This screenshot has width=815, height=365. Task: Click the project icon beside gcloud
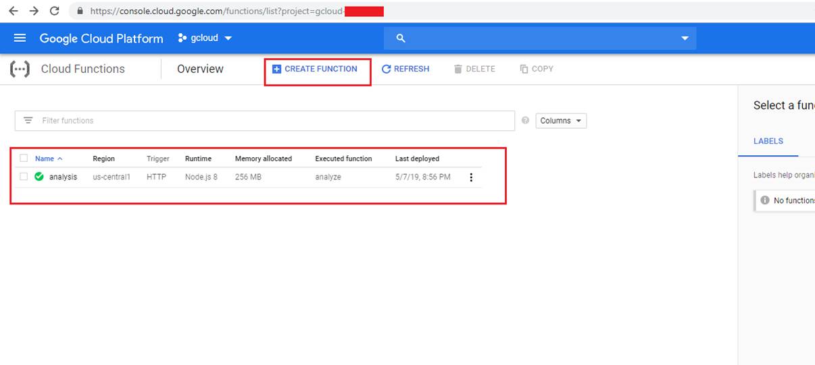[x=182, y=38]
